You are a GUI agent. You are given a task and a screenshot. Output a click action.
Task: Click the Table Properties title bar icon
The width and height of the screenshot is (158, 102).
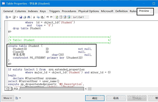pyautogui.click(x=3, y=3)
